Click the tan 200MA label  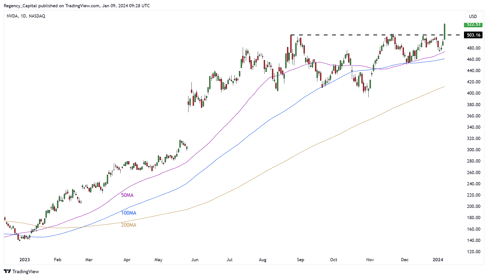[x=129, y=225]
